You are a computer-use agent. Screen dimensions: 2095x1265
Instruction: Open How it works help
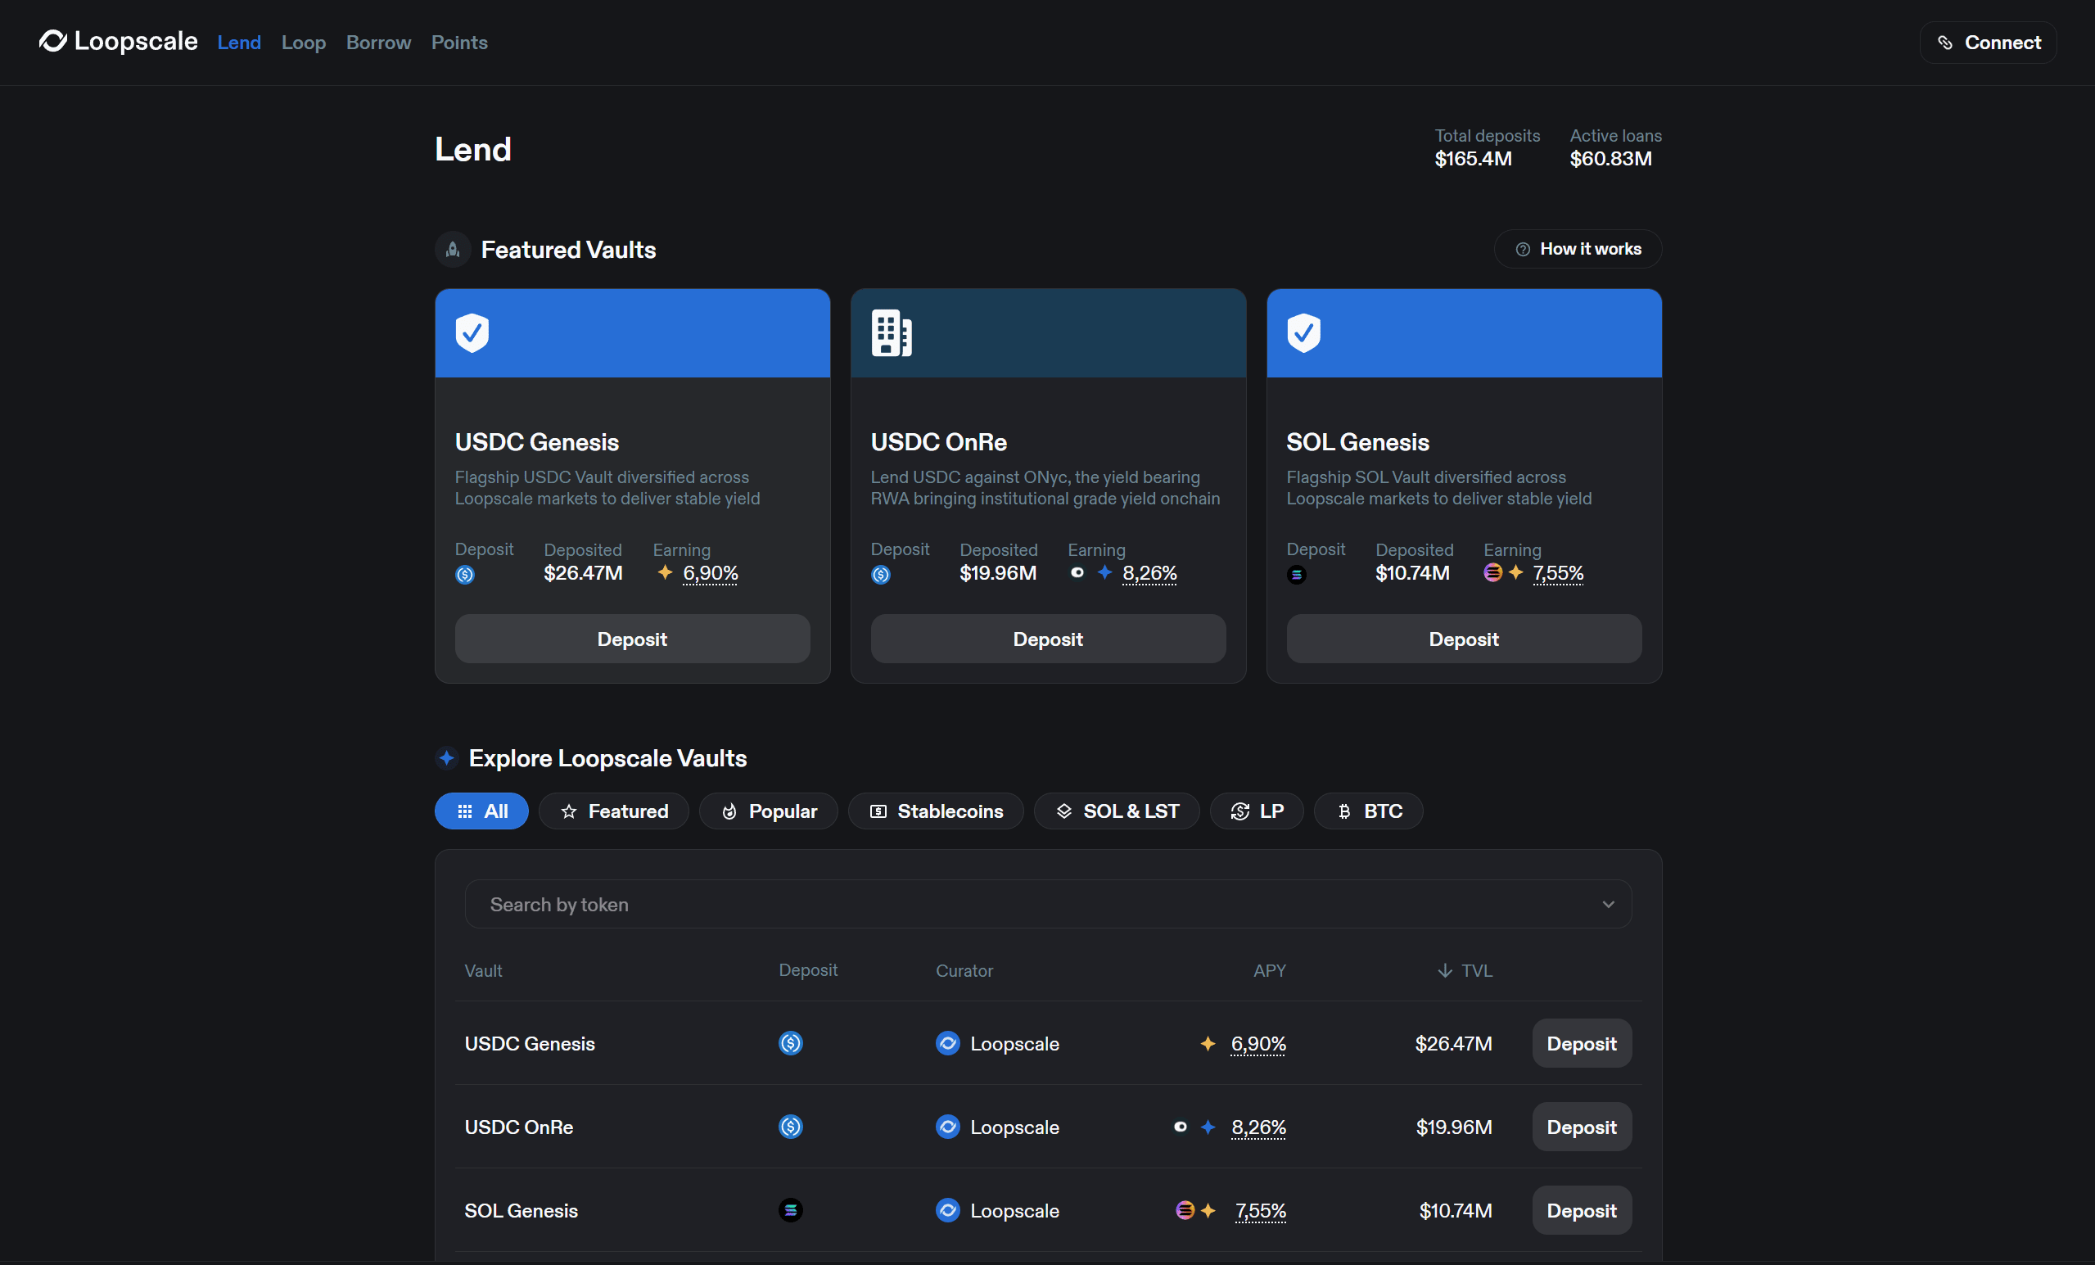click(1578, 249)
